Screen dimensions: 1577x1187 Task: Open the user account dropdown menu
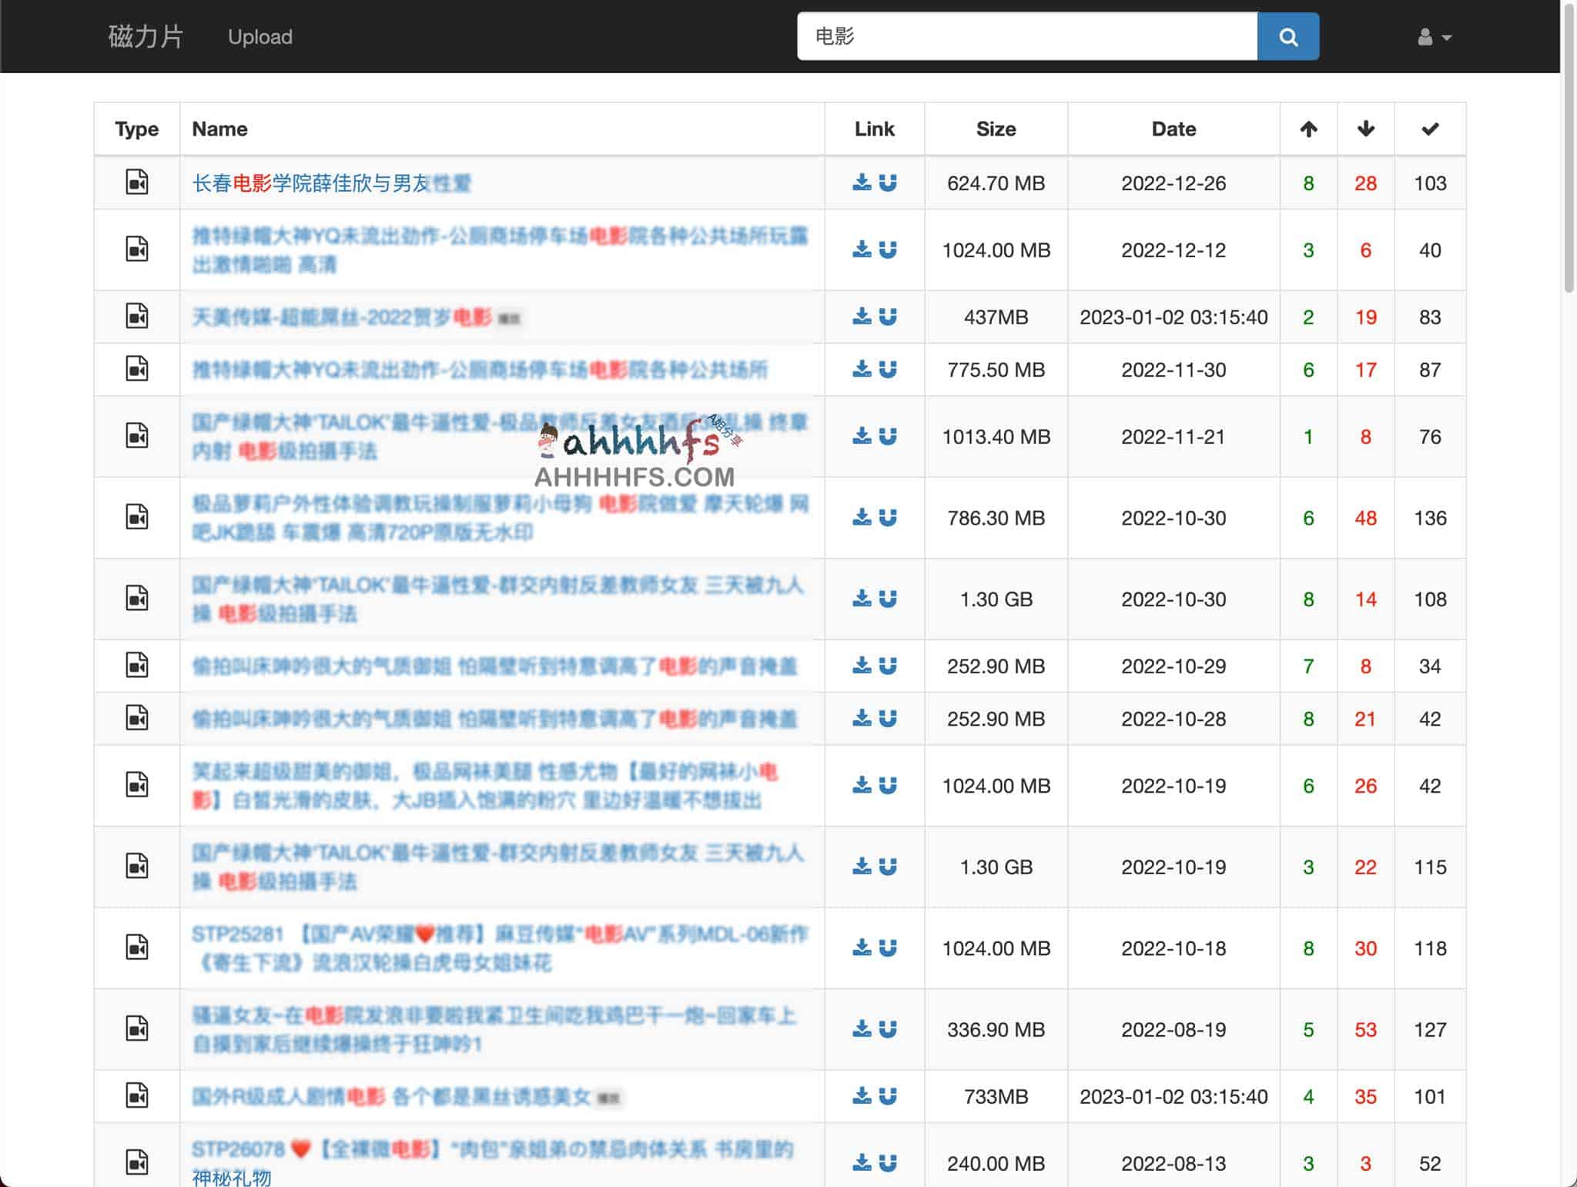[1434, 37]
